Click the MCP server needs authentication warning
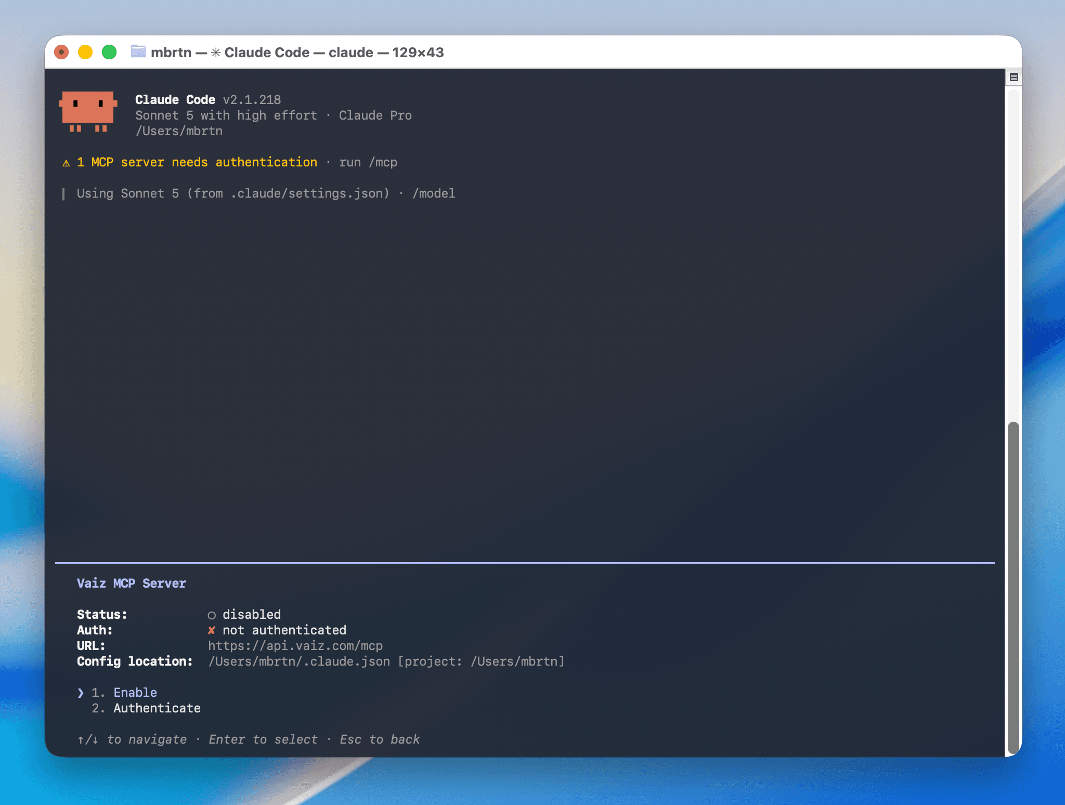1065x805 pixels. pos(197,162)
